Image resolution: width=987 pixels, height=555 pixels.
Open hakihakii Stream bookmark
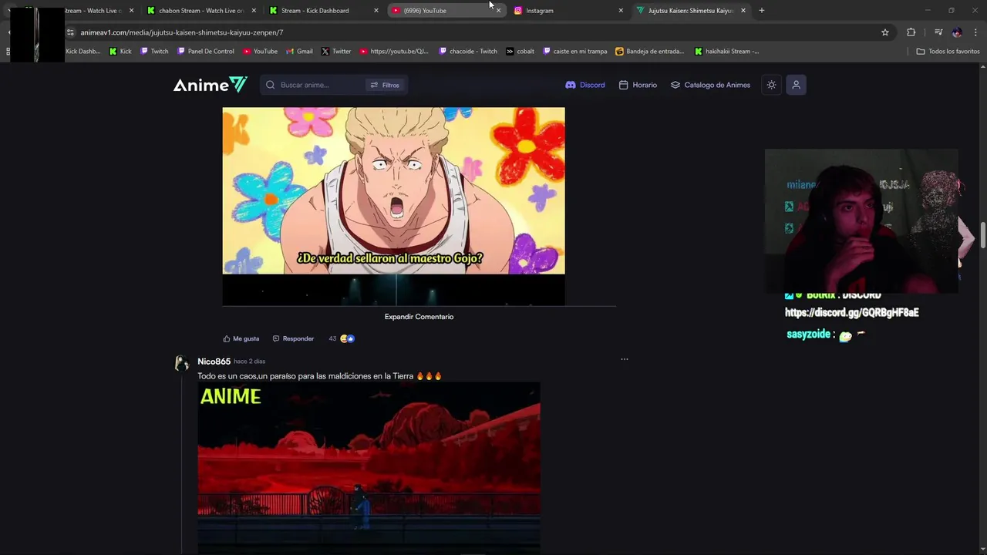727,52
